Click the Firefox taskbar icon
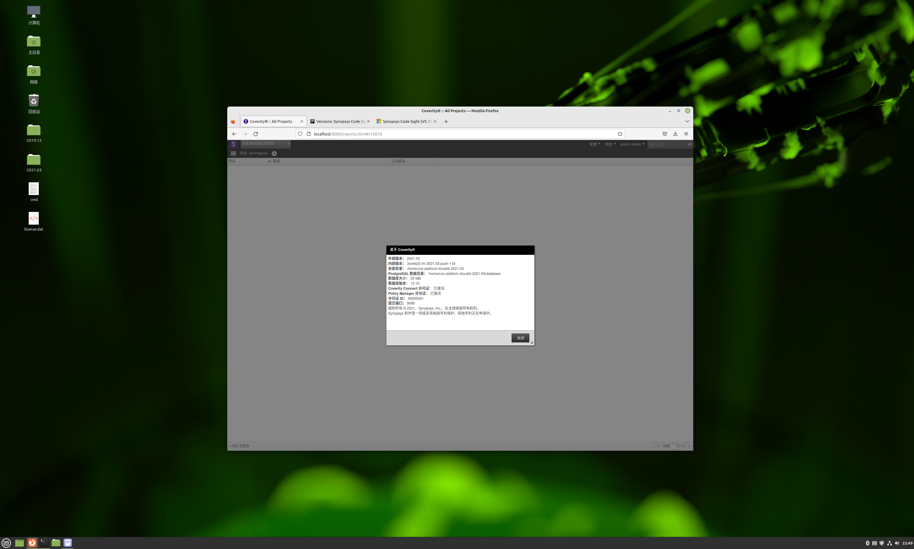The width and height of the screenshot is (914, 549). pyautogui.click(x=32, y=543)
